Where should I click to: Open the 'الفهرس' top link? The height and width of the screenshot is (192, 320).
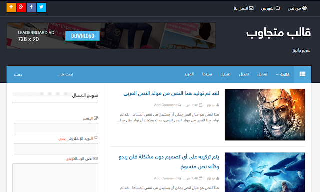click(270, 8)
